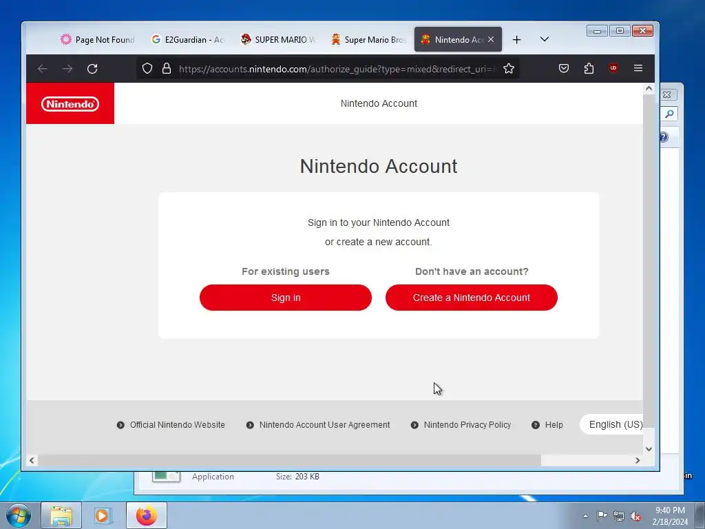Open the Windows Start menu
The width and height of the screenshot is (705, 529).
(19, 515)
